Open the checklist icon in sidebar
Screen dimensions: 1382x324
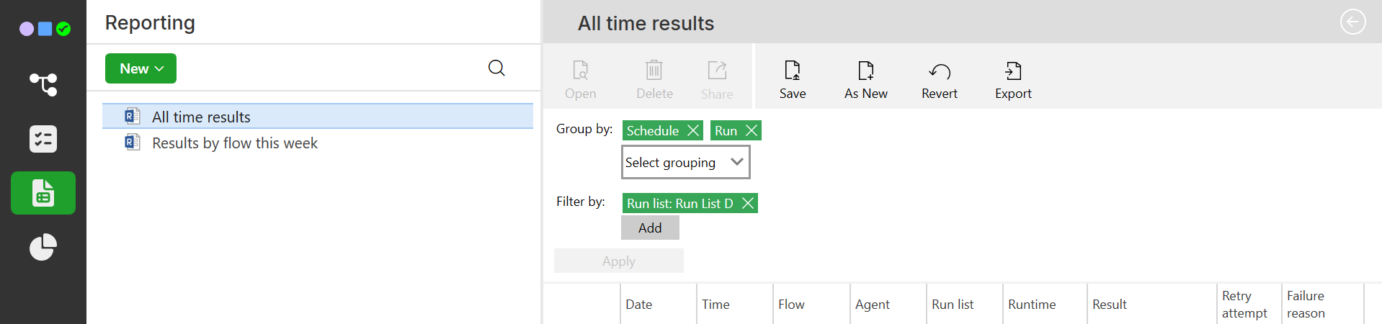43,139
